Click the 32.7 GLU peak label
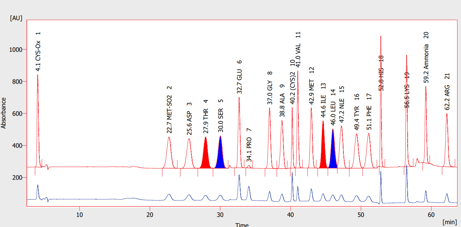Screen dimensions: 461x227 tap(239, 77)
